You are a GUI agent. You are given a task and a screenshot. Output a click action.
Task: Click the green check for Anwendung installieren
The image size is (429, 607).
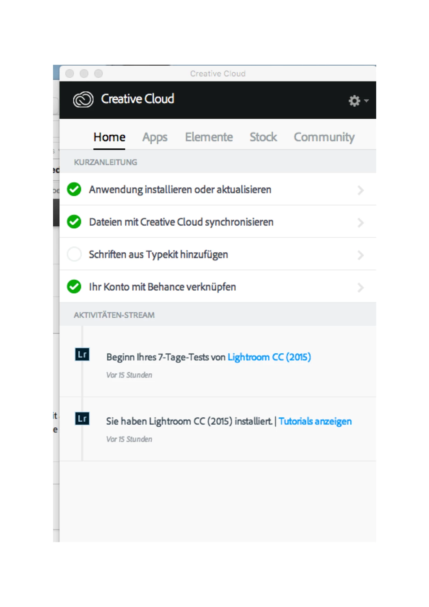[74, 189]
